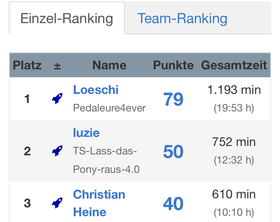Click the Name column header
Image resolution: width=280 pixels, height=222 pixels.
[109, 65]
